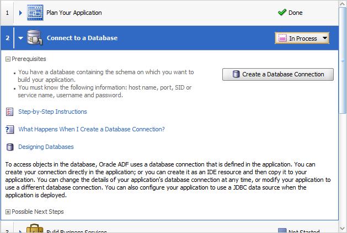Viewport: 347px width, 233px height.
Task: Click the Prerequisites label
Action: click(29, 59)
